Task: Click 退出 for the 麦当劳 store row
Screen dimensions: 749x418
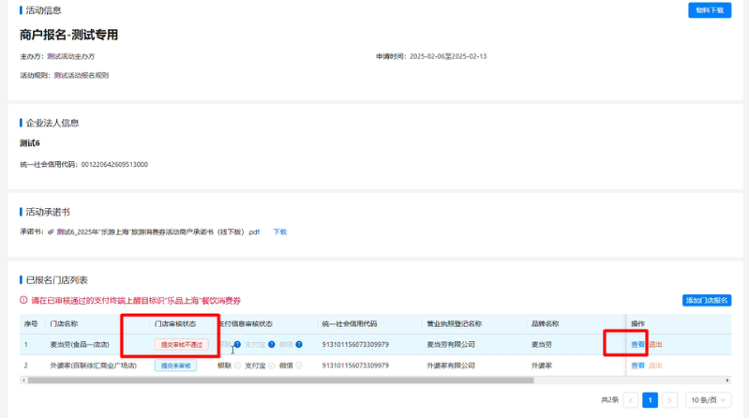Action: pos(655,344)
